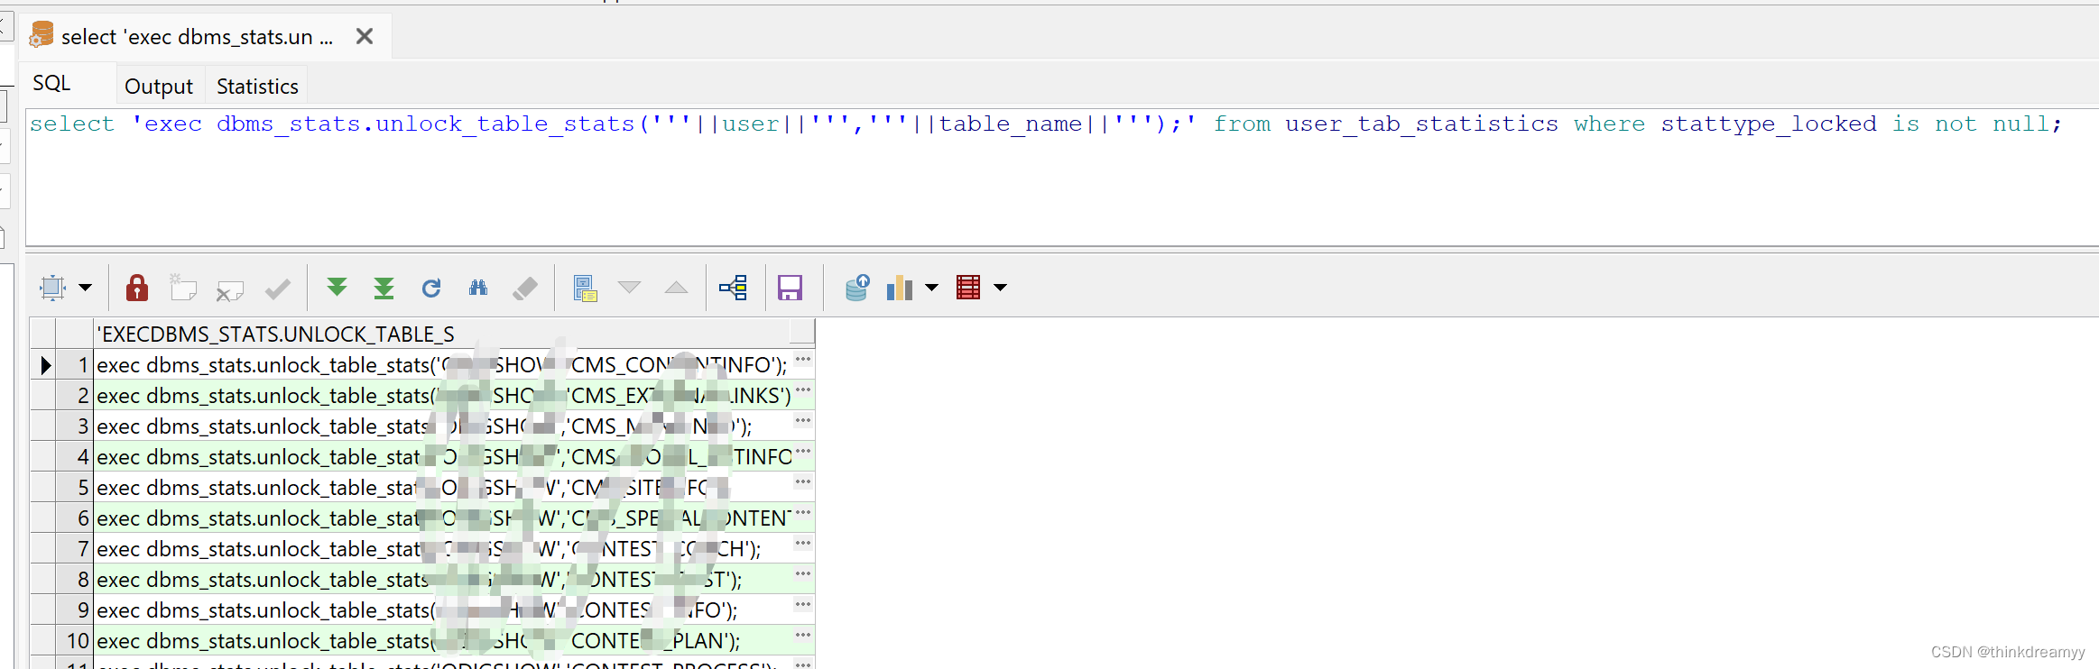
Task: Open ellipsis editor button on row 8
Action: pos(803,574)
